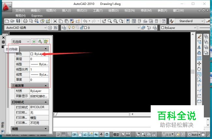Toggle Dynamic Input in the status bar
Screen dimensions: 212x139
point(96,134)
